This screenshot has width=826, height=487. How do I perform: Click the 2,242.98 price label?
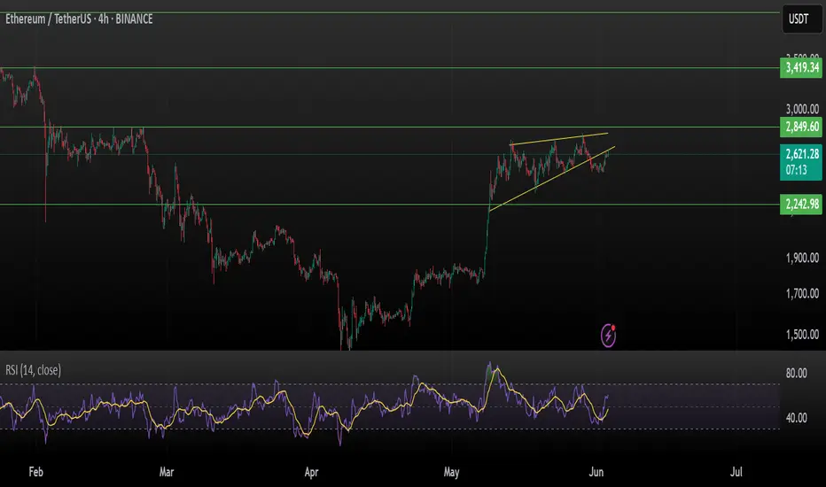tap(801, 204)
